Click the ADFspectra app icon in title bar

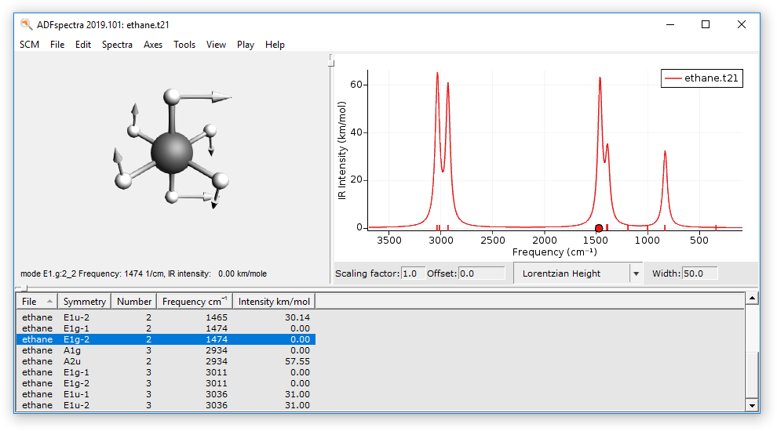tap(26, 24)
